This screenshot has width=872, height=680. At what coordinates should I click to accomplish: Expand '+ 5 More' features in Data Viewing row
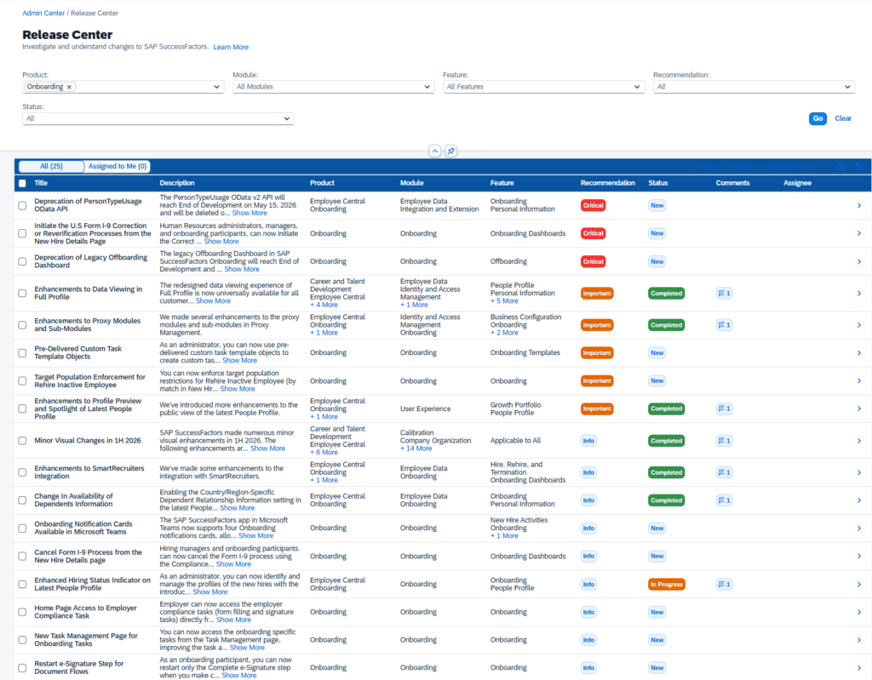click(504, 300)
